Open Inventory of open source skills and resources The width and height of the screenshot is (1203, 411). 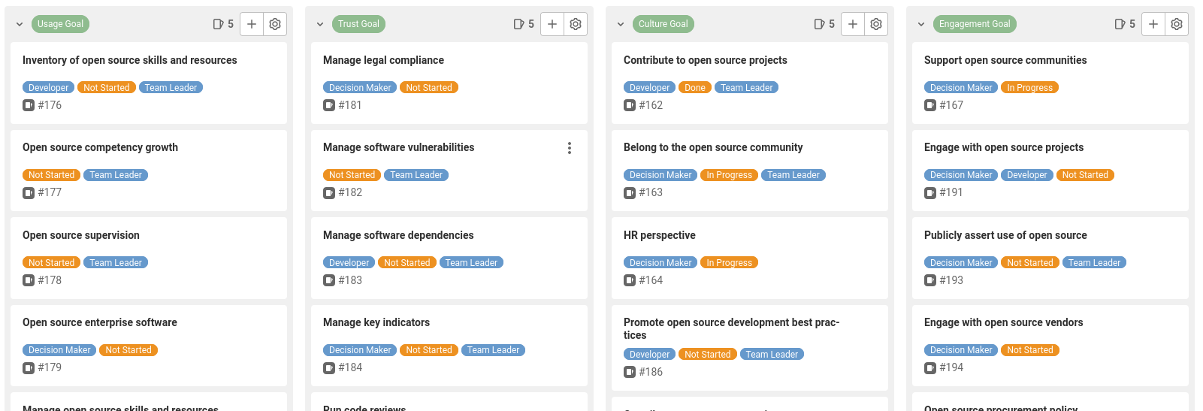(x=130, y=60)
